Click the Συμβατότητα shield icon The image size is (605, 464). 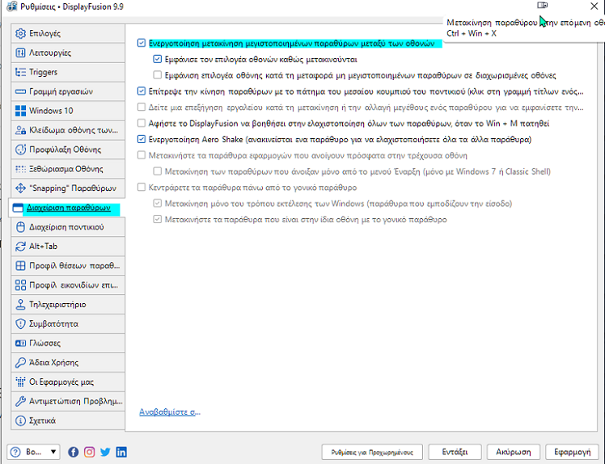pos(20,323)
